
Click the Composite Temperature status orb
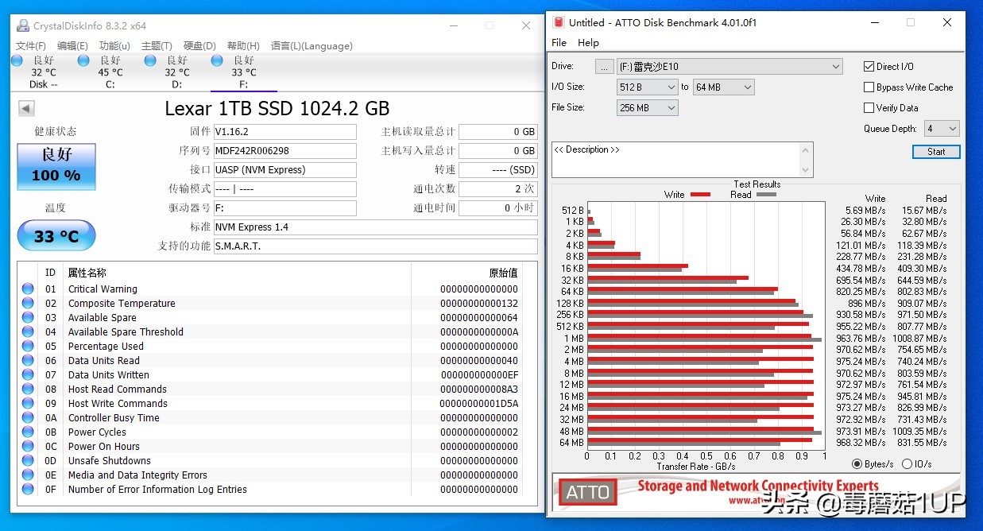pyautogui.click(x=29, y=304)
